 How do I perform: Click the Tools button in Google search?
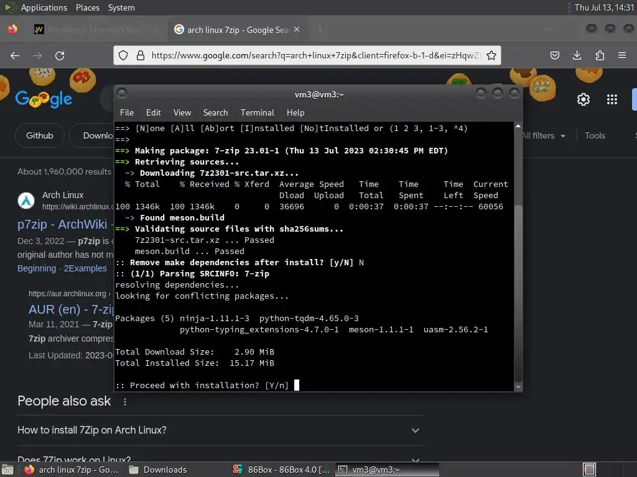tap(595, 136)
